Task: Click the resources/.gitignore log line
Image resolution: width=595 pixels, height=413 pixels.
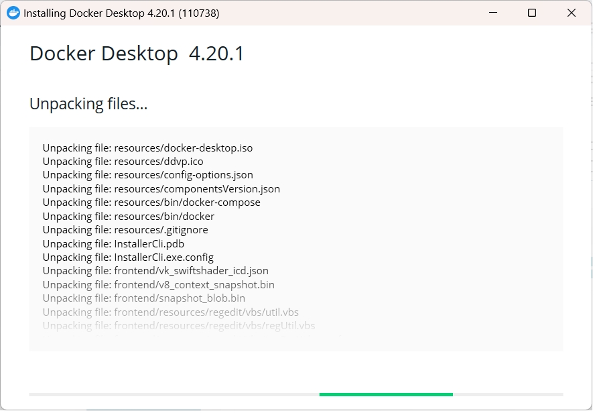Action: tap(125, 230)
